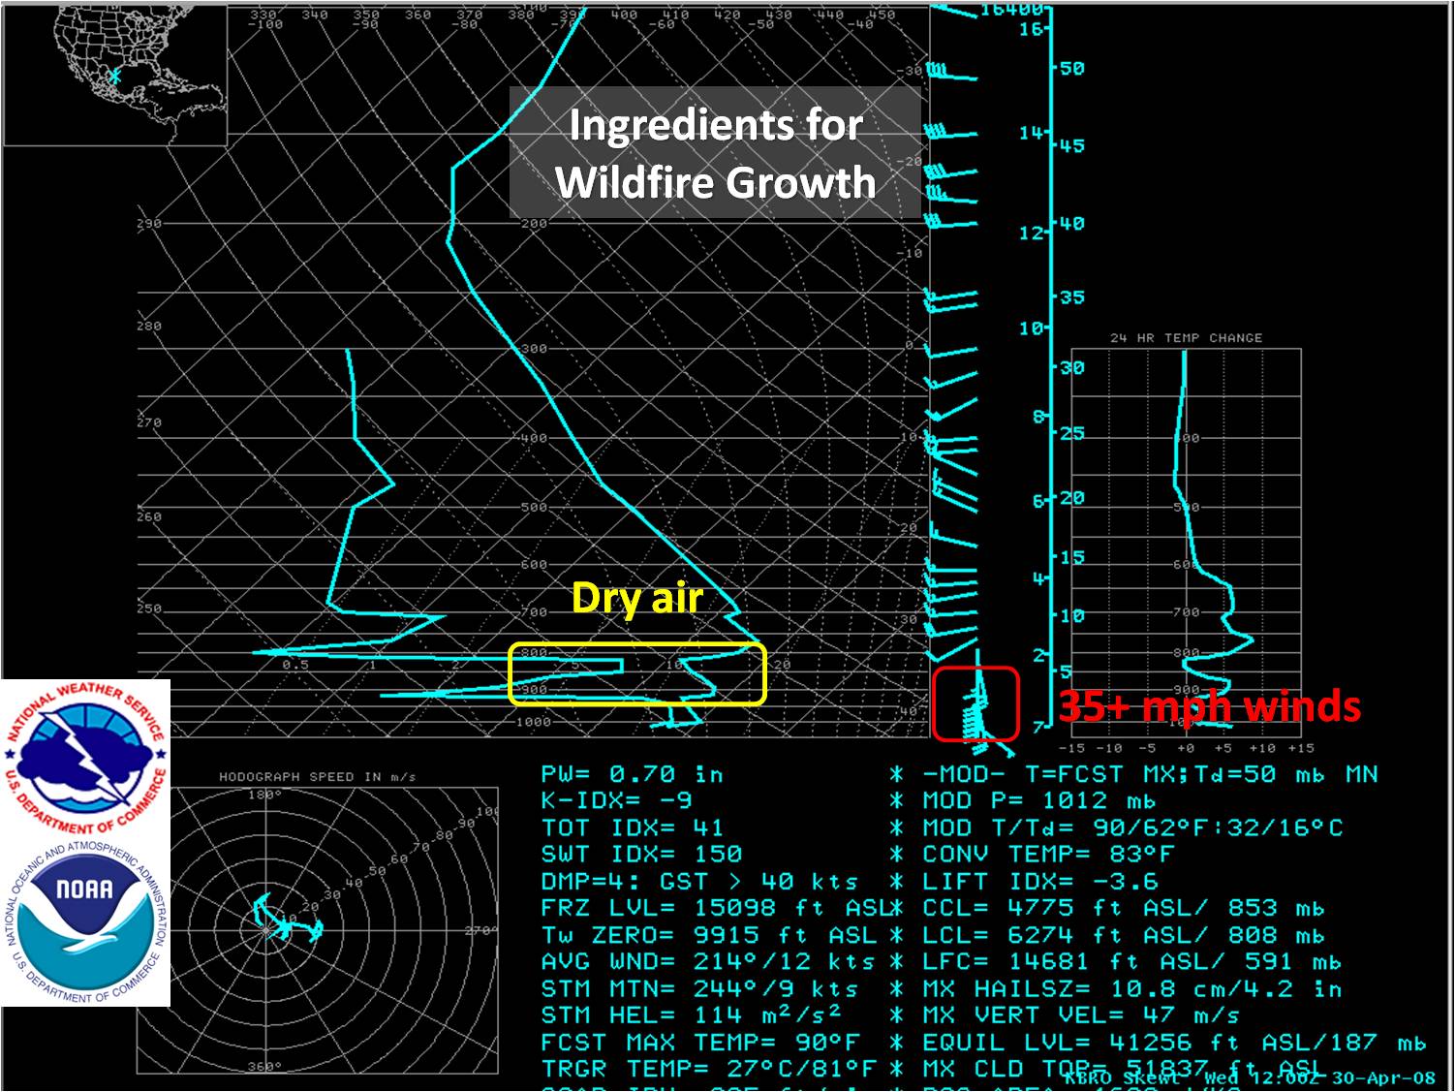Select the 'MX VERT VEL= 47 m/s' line
1455x1092 pixels.
click(x=1081, y=1015)
